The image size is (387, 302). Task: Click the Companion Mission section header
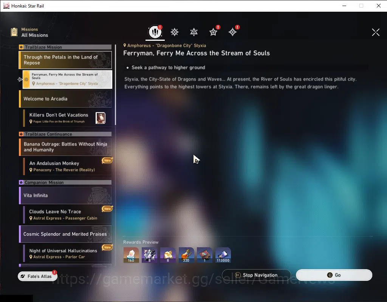coord(65,182)
